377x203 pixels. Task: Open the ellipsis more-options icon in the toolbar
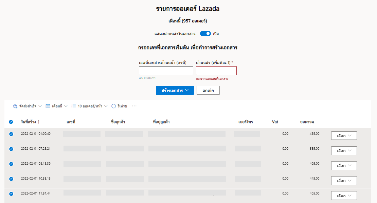[134, 106]
